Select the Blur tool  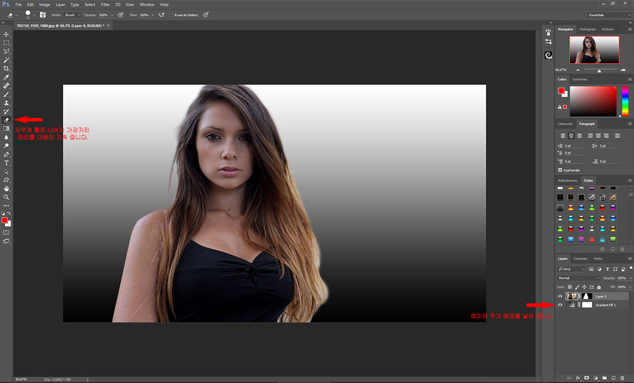pyautogui.click(x=6, y=137)
